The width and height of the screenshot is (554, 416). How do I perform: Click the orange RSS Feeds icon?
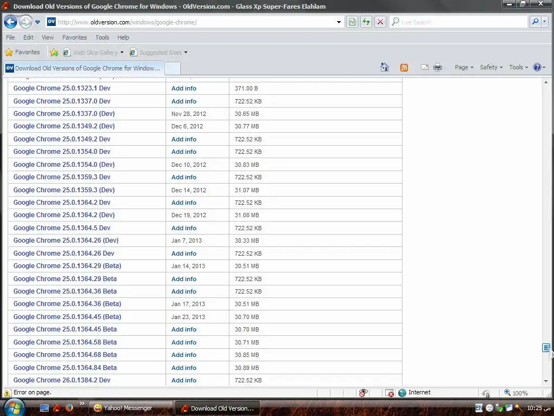point(404,67)
